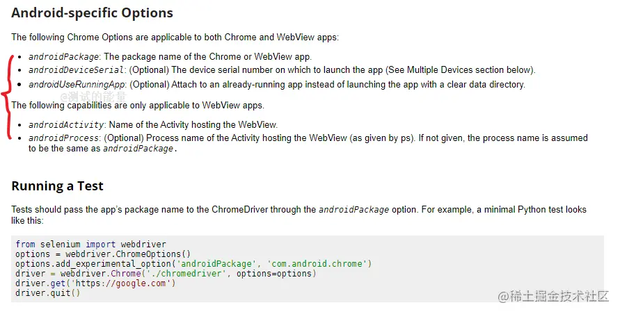Image resolution: width=620 pixels, height=314 pixels.
Task: Click the 'options = webdriver.ChromeOptions()' code line
Action: click(103, 254)
